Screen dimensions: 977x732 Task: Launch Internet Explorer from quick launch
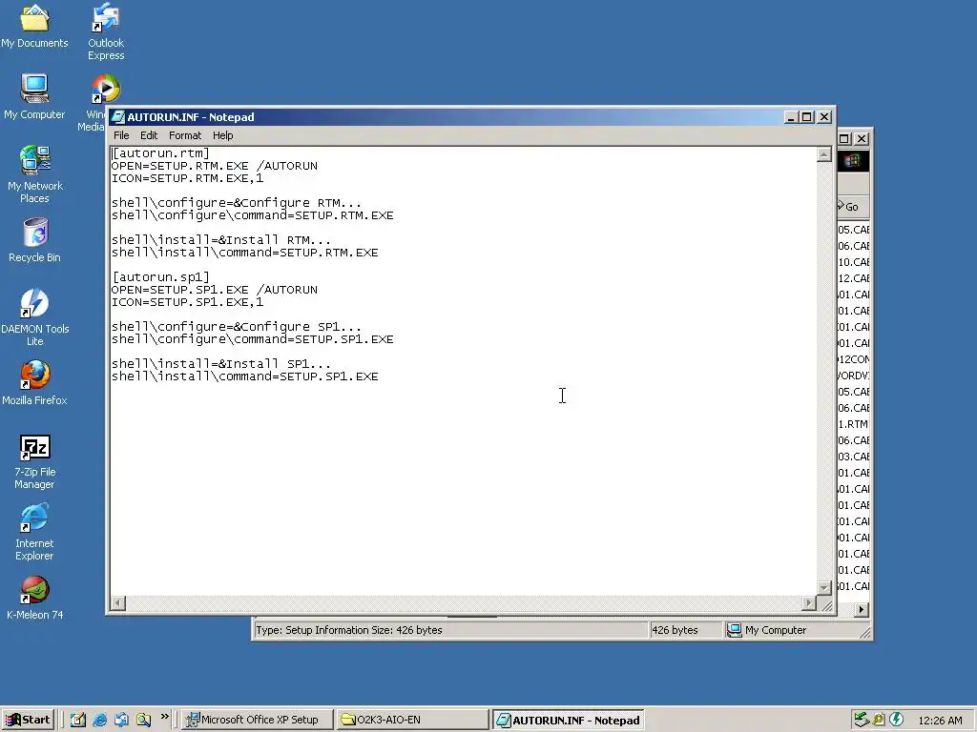point(99,720)
